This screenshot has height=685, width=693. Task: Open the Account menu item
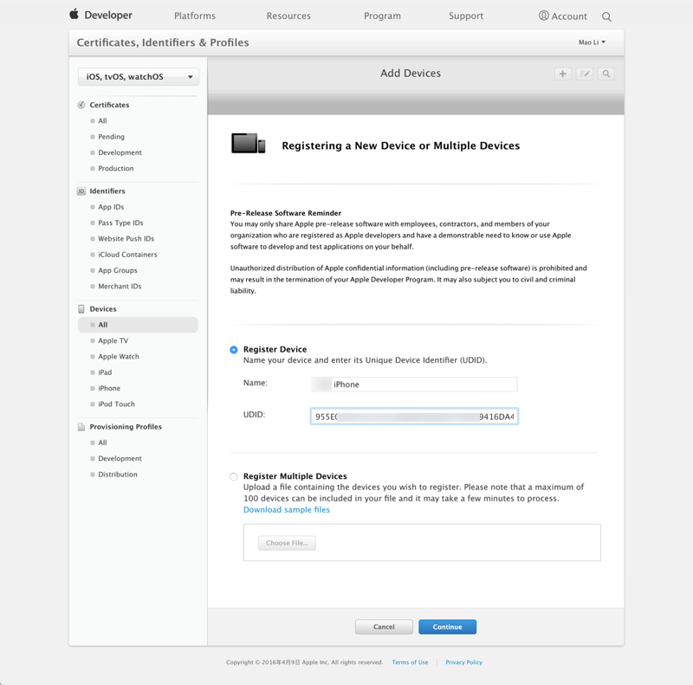[x=569, y=16]
